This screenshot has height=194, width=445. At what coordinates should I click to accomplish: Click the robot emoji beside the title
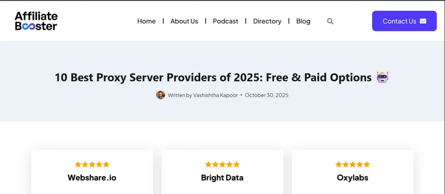382,77
